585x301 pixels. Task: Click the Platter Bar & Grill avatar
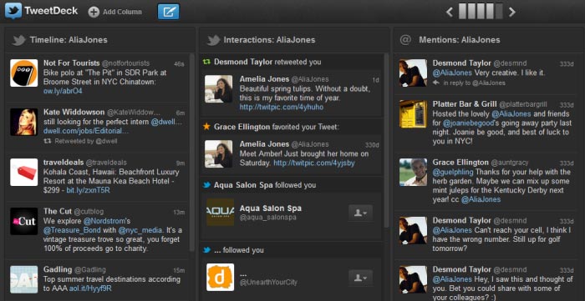pyautogui.click(x=413, y=113)
